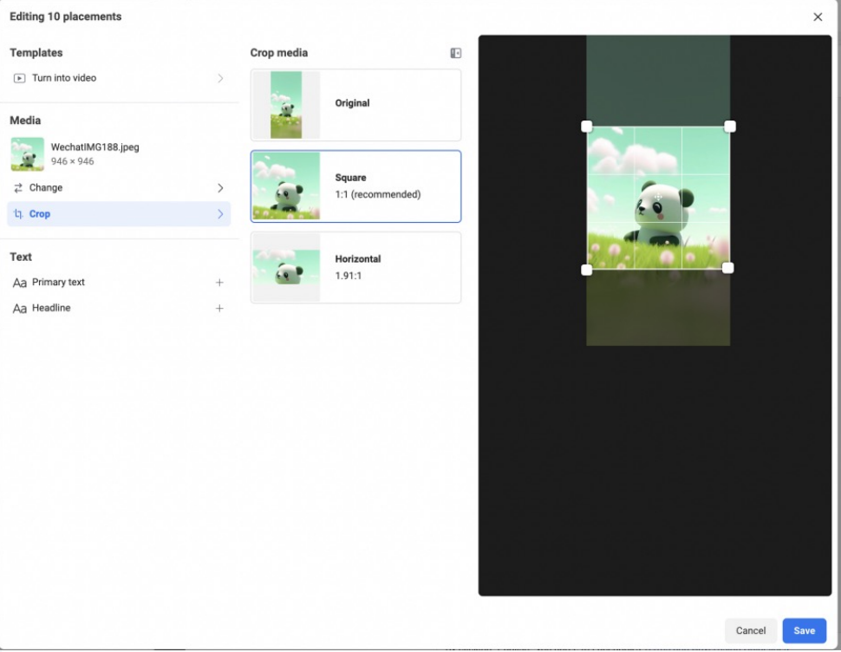Click the Primary text Aa icon

click(20, 283)
